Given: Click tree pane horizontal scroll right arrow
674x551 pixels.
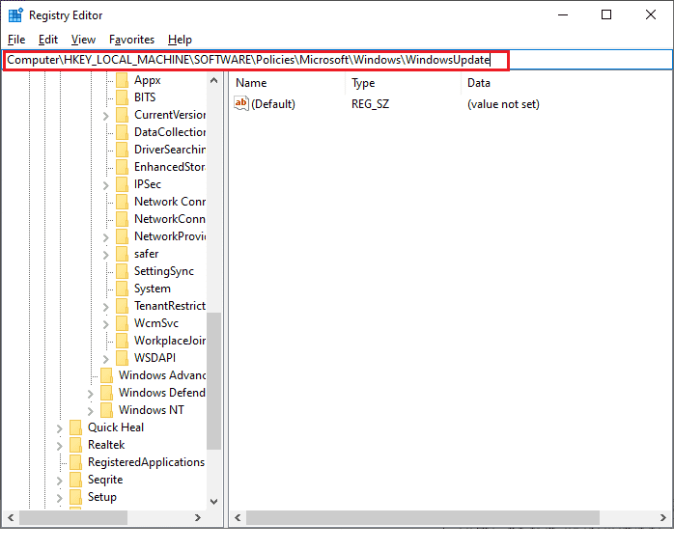Looking at the screenshot, I should point(198,518).
